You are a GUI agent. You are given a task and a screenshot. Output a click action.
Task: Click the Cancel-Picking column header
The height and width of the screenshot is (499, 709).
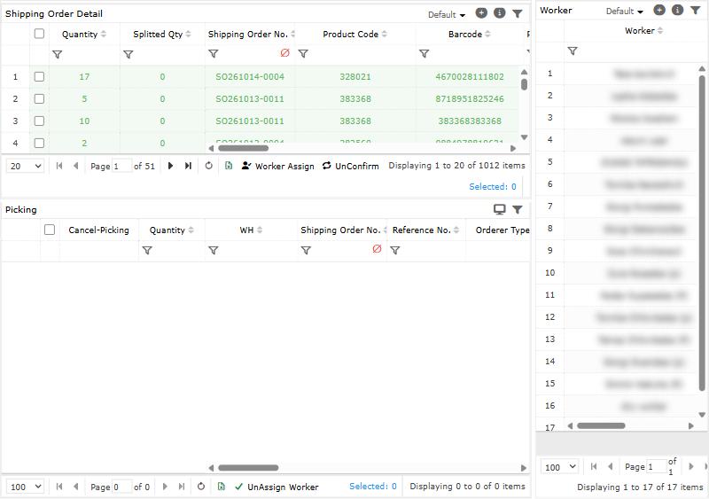pyautogui.click(x=98, y=230)
